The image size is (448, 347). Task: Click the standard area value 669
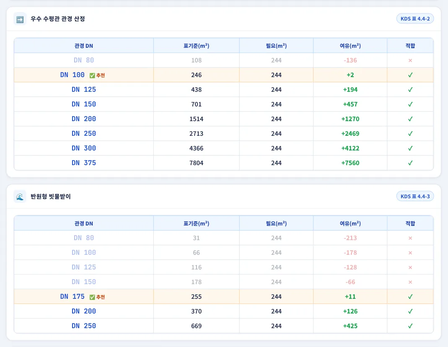[x=196, y=326]
